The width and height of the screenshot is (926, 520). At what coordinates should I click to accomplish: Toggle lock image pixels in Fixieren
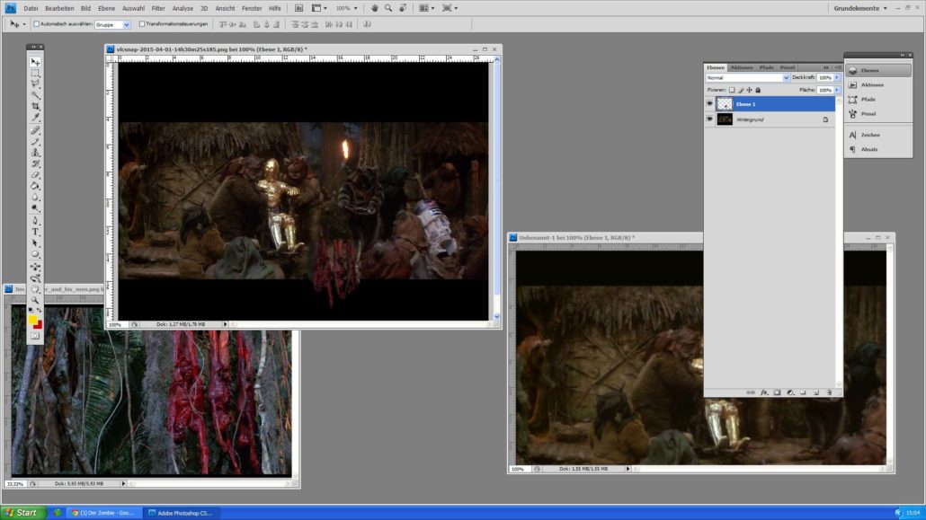741,91
